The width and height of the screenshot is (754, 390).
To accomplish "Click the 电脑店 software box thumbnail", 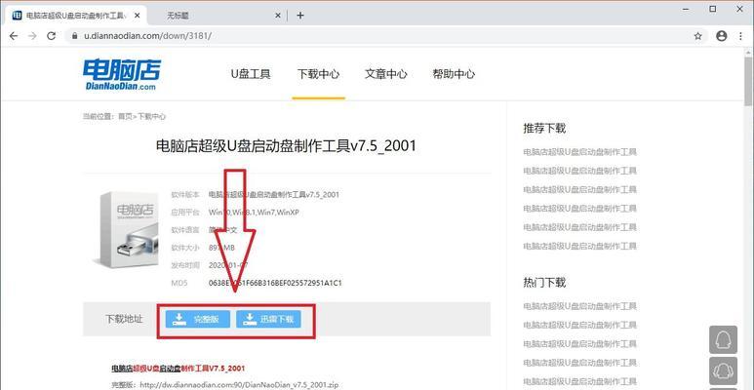I will 125,230.
